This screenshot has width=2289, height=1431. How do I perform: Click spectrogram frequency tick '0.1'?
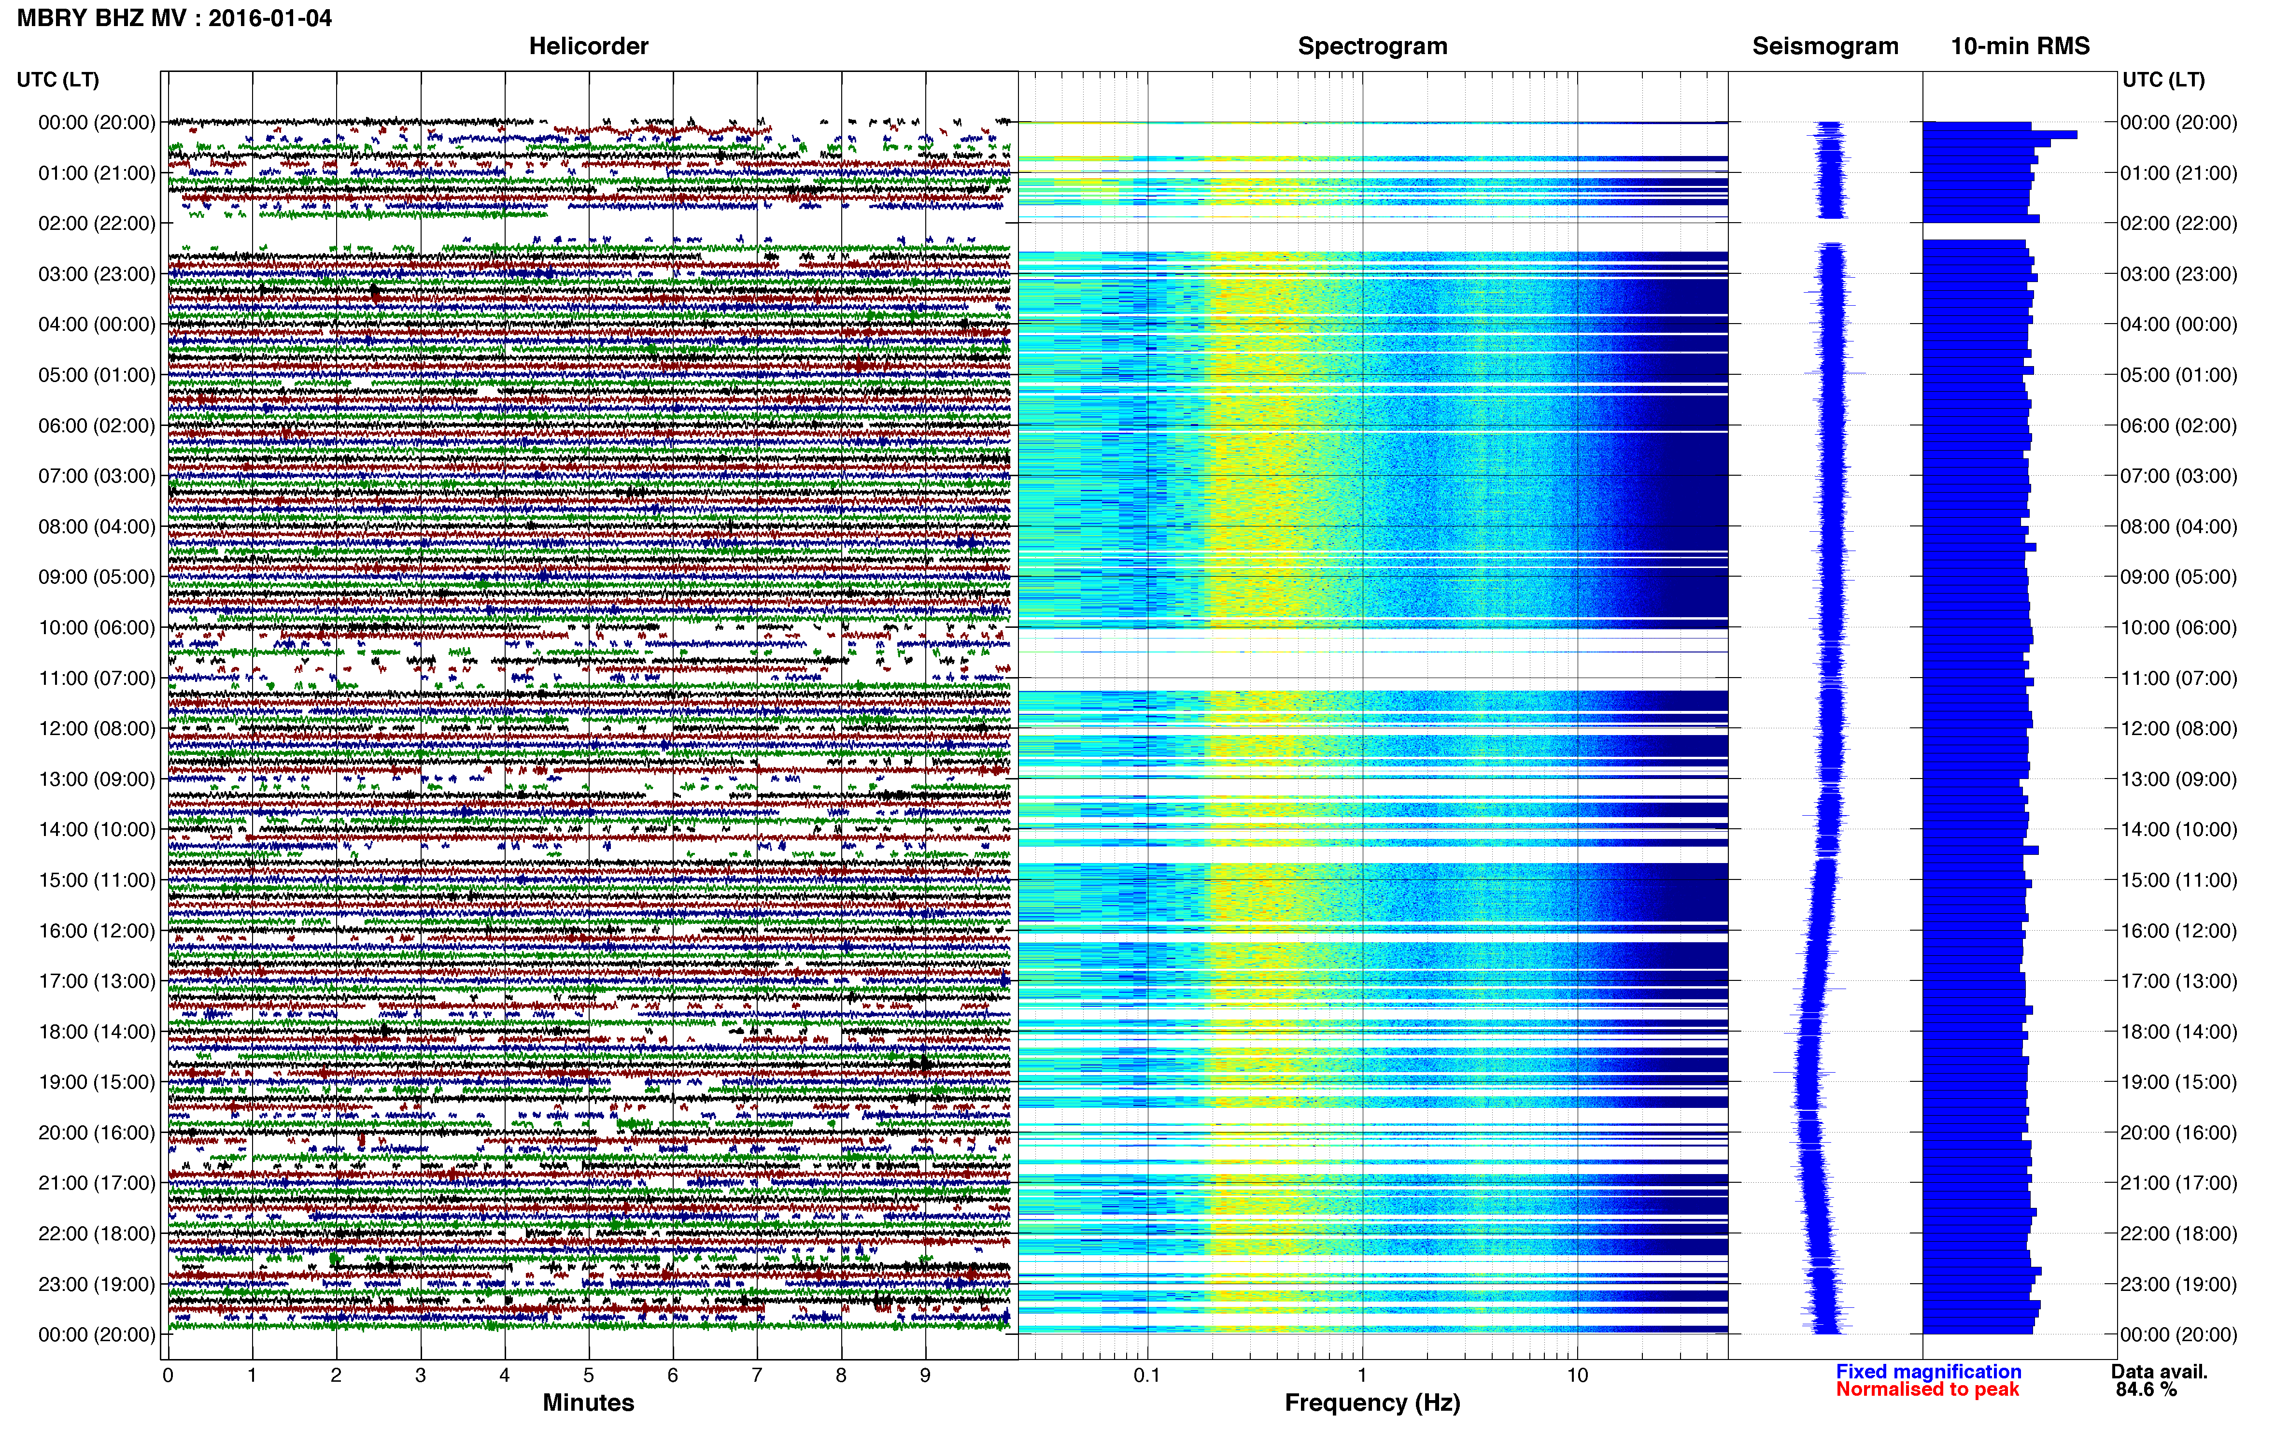pos(1147,1375)
